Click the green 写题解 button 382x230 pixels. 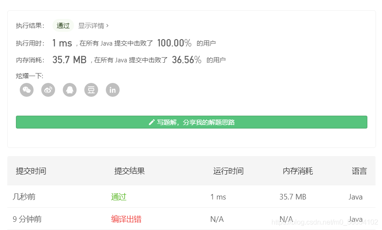191,122
